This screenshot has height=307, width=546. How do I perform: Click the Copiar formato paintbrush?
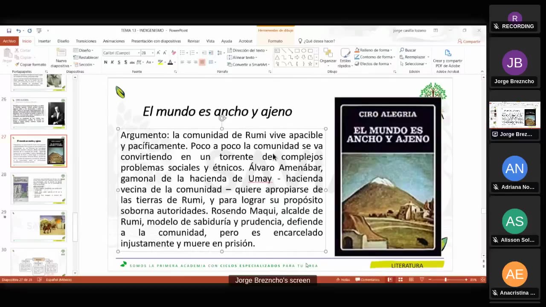[x=30, y=64]
